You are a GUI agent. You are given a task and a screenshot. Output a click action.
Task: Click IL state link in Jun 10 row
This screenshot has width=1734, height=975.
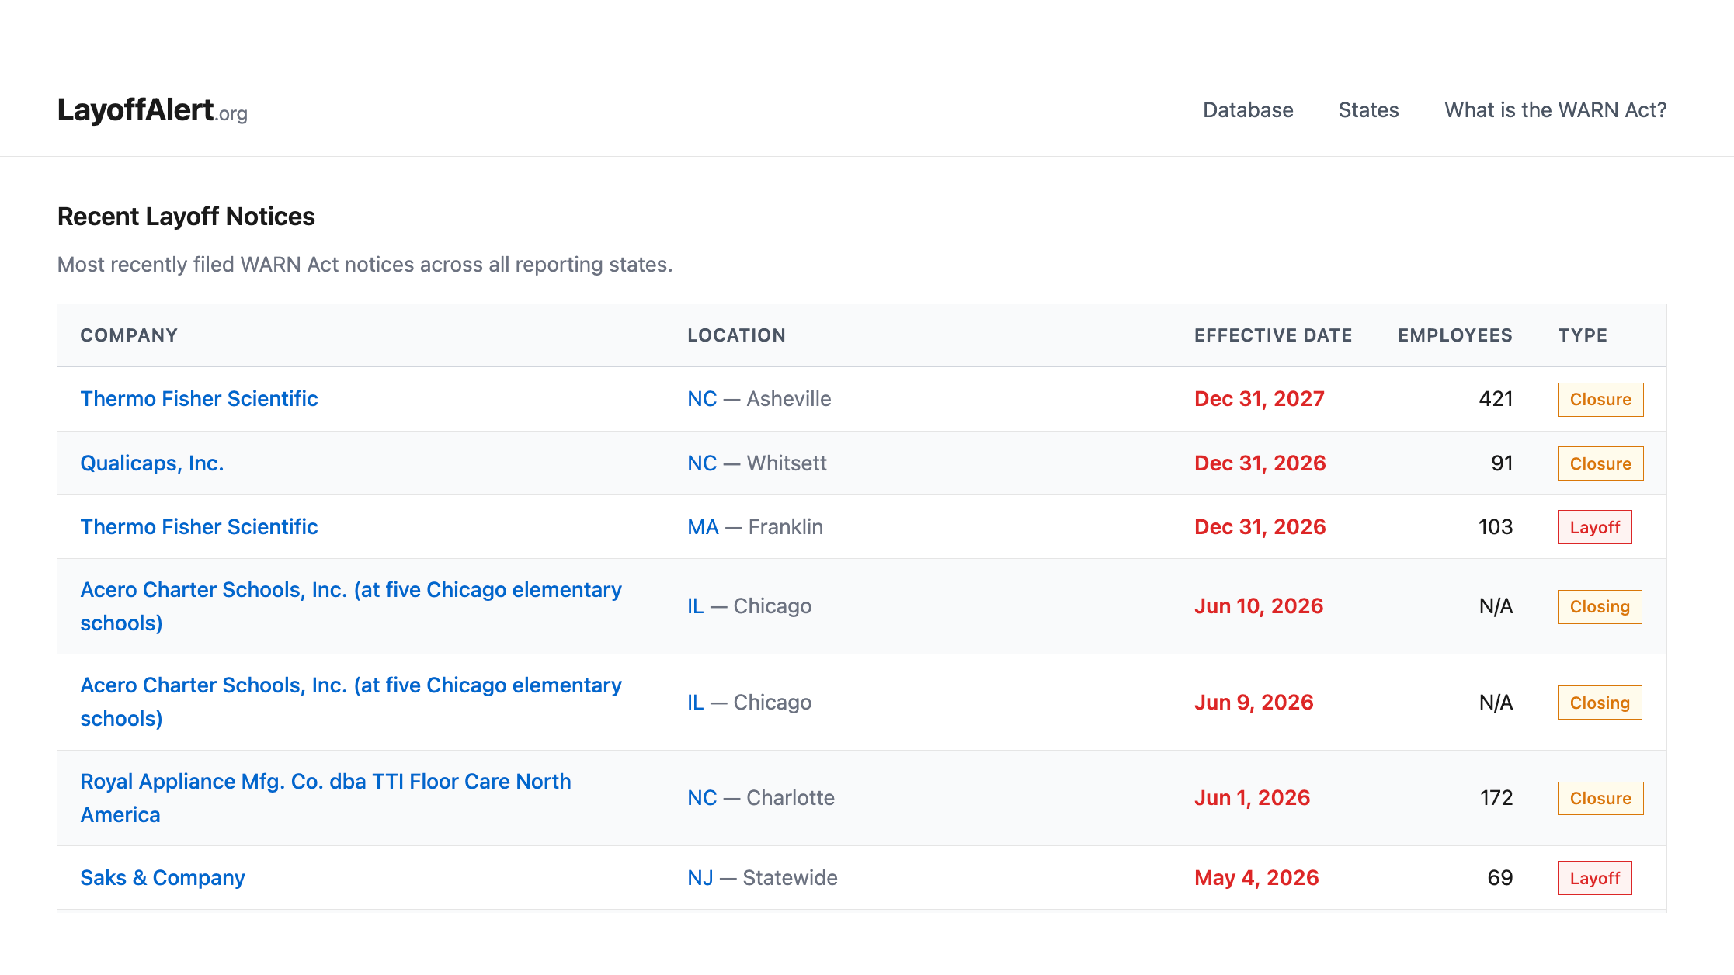[x=695, y=605]
